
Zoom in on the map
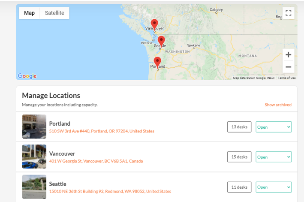pos(289,54)
